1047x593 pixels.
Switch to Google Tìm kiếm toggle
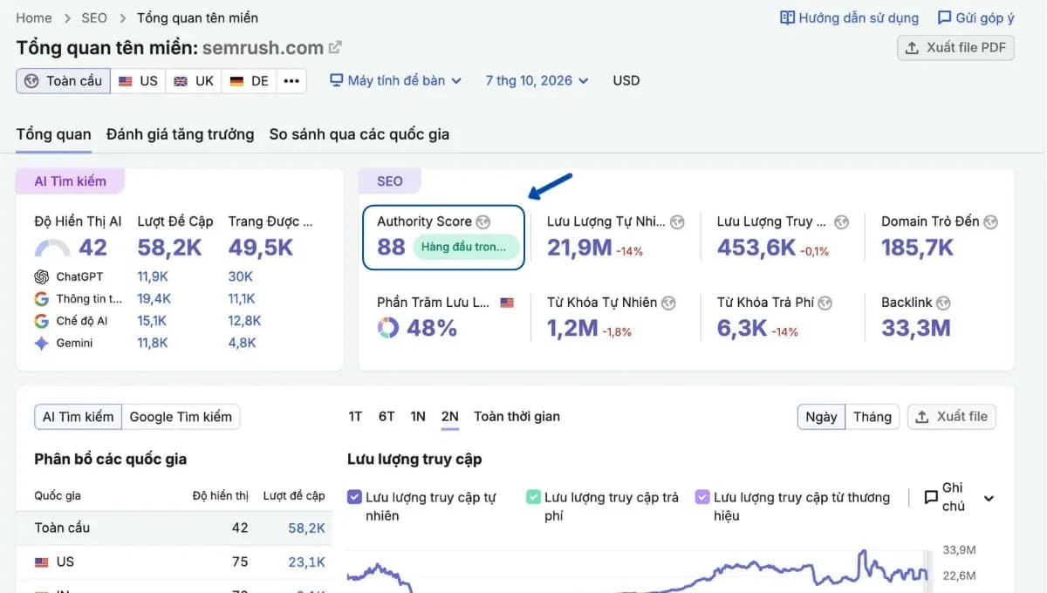(181, 417)
